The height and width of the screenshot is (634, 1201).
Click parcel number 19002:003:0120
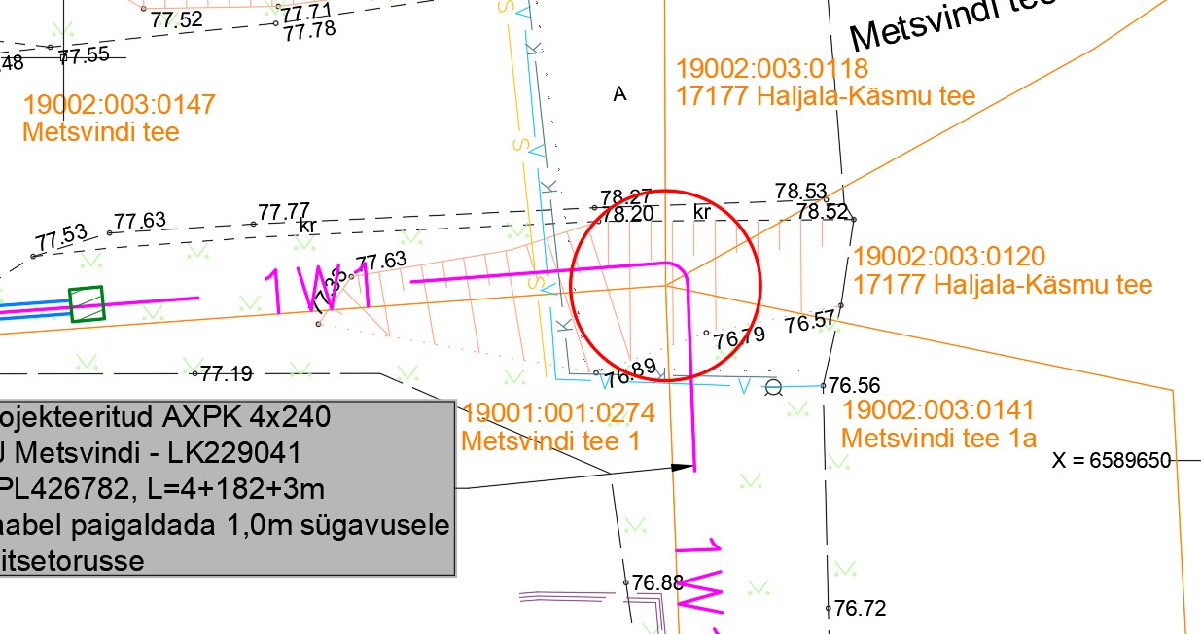pyautogui.click(x=949, y=257)
